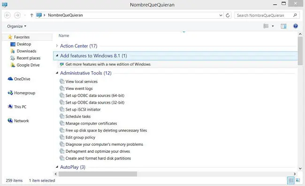Screen dimensions: 305x186
Task: Select Edit group policy
Action: point(80,137)
